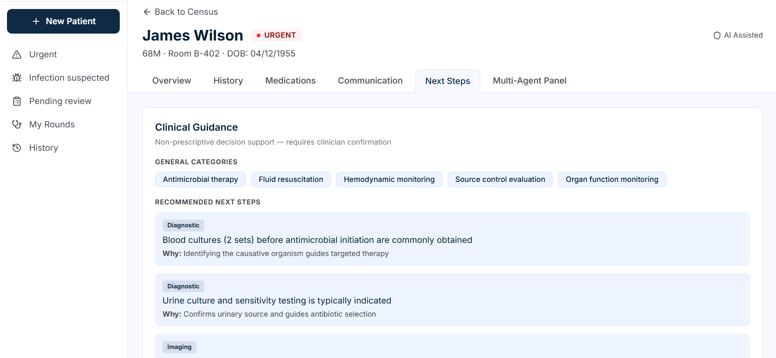Open the Overview tab
The height and width of the screenshot is (358, 776).
(171, 81)
